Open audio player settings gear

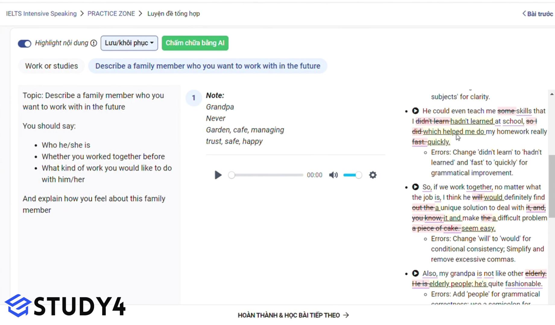click(x=373, y=175)
